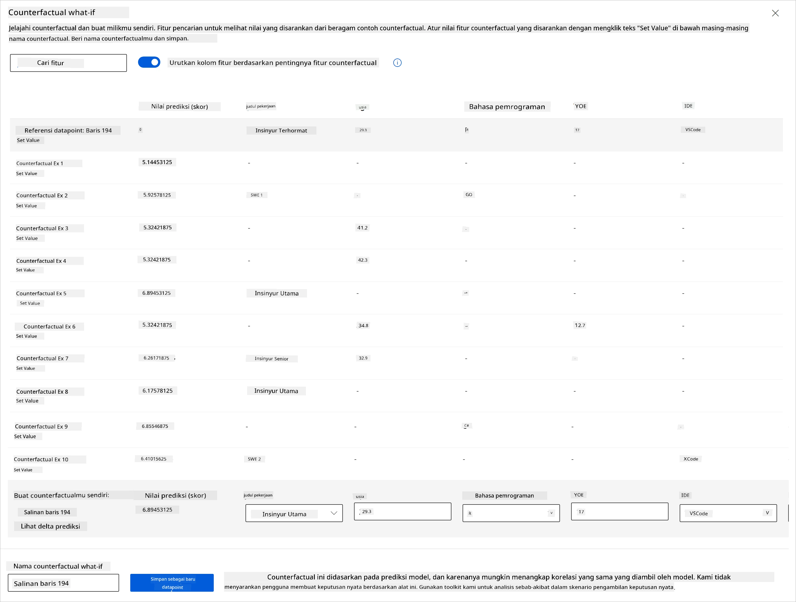Select the GO cell in Ex 2 row
Screen dimensions: 796x602
tap(469, 194)
